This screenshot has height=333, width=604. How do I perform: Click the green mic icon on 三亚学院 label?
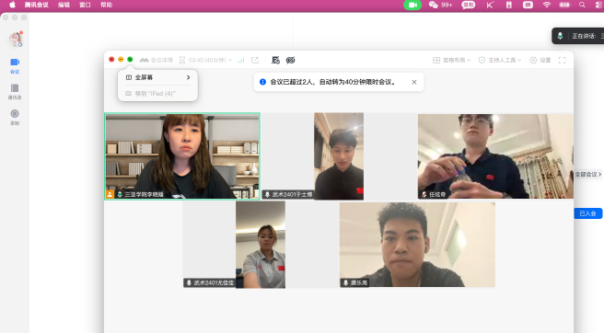[x=120, y=194]
